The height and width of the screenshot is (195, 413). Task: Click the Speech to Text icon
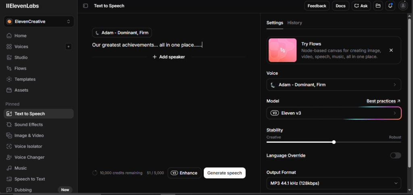click(9, 179)
